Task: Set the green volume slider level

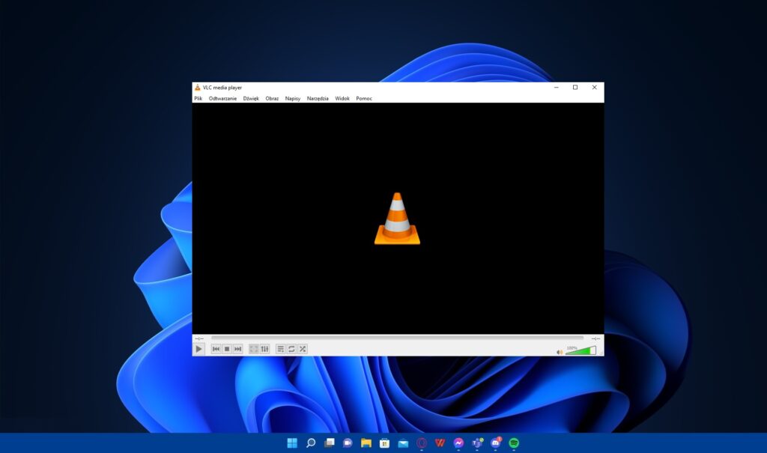Action: (x=580, y=350)
